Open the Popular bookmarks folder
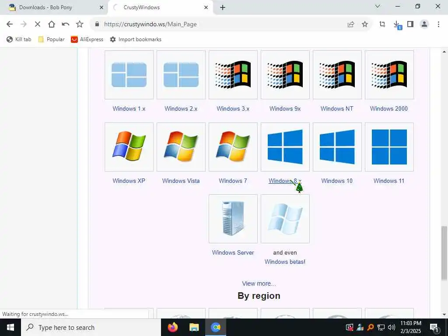 coord(52,39)
